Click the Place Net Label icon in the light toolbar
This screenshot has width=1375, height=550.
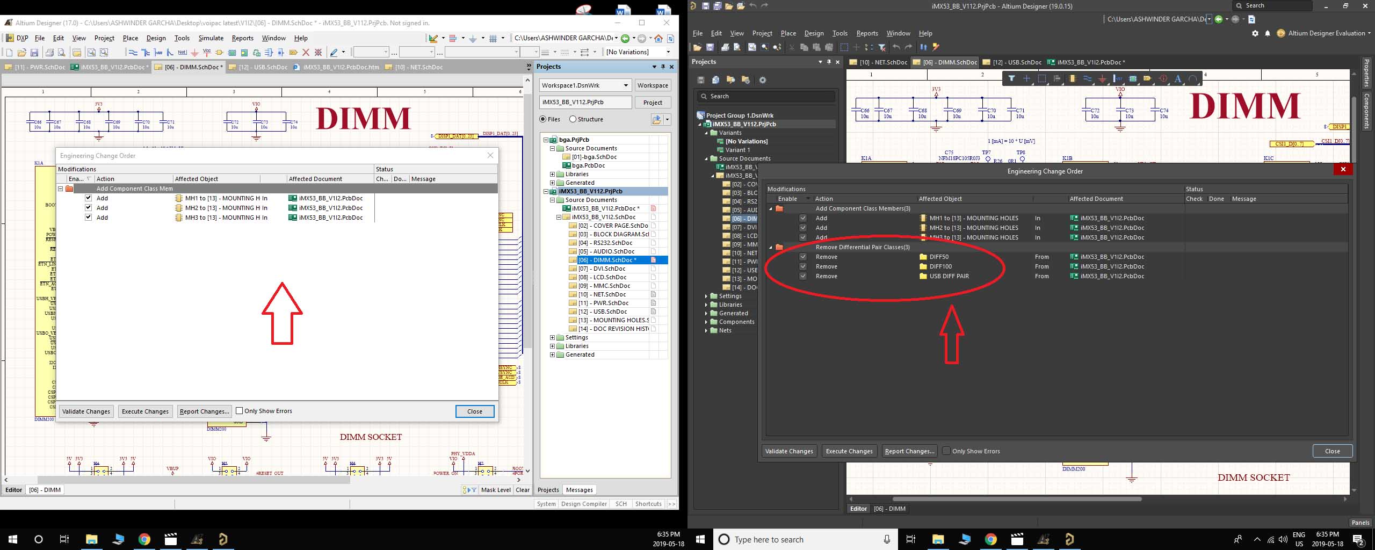(x=182, y=53)
